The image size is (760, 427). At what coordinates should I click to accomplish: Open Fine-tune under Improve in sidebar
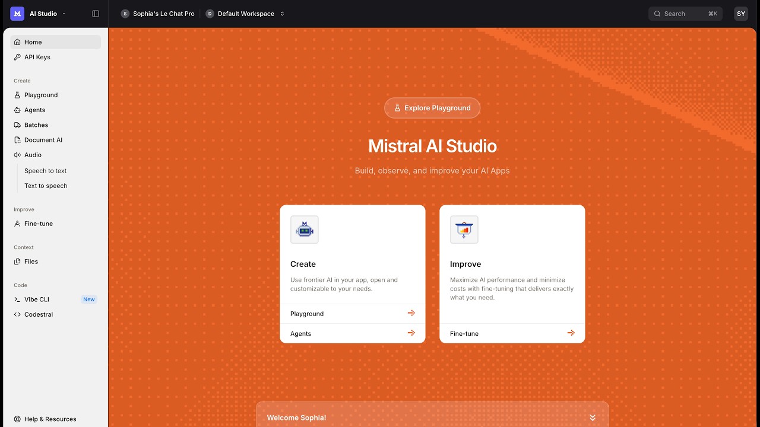click(56, 224)
